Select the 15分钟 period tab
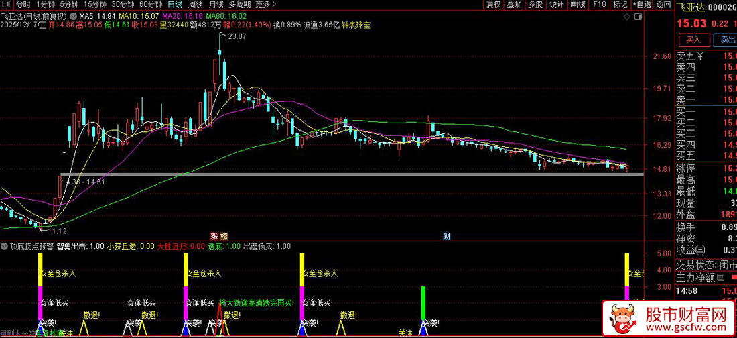 click(x=94, y=5)
